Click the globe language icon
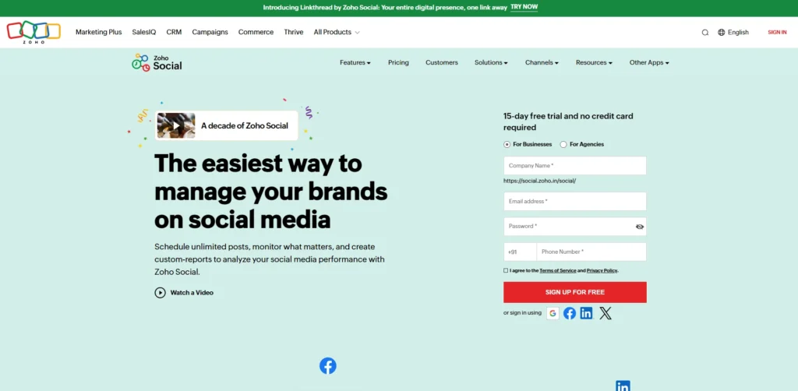This screenshot has width=798, height=391. click(721, 32)
